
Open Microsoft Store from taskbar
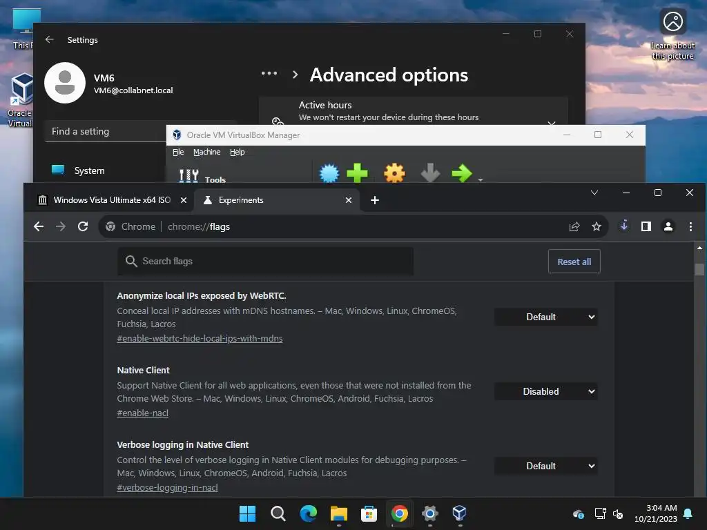[369, 513]
